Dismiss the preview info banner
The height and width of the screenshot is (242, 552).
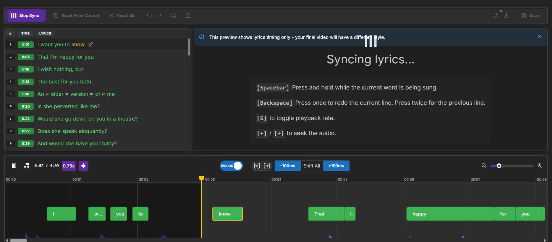540,37
